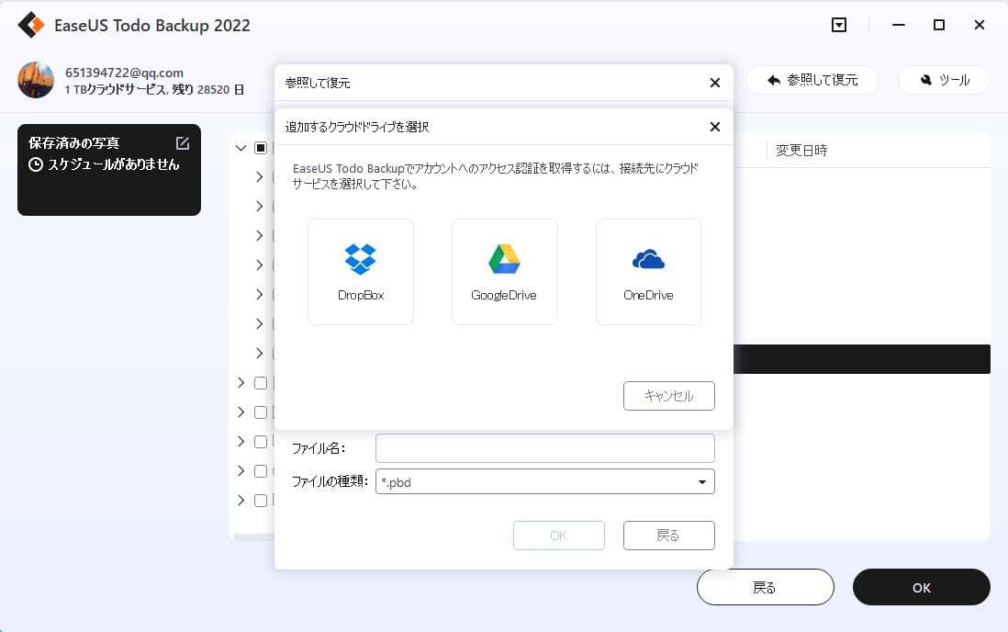Image resolution: width=1008 pixels, height=632 pixels.
Task: Close the 参照して復元 dialog header
Action: [x=714, y=83]
